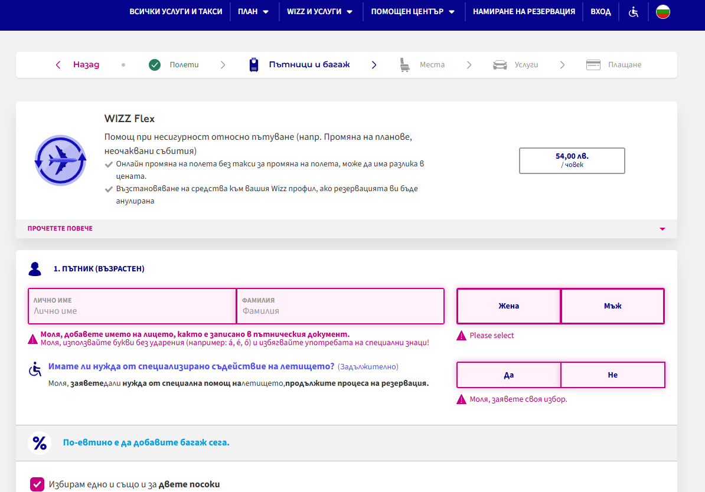The height and width of the screenshot is (492, 705).
Task: Click the chevron arrow after Полети step
Action: point(223,65)
